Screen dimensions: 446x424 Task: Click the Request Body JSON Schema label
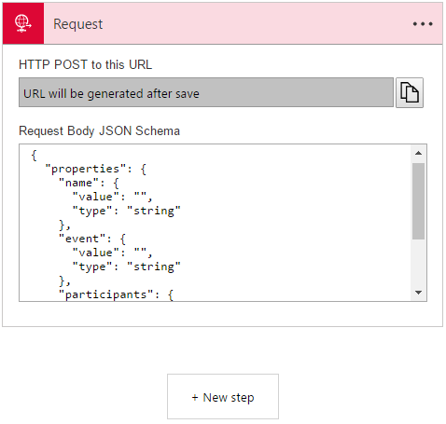tap(100, 130)
